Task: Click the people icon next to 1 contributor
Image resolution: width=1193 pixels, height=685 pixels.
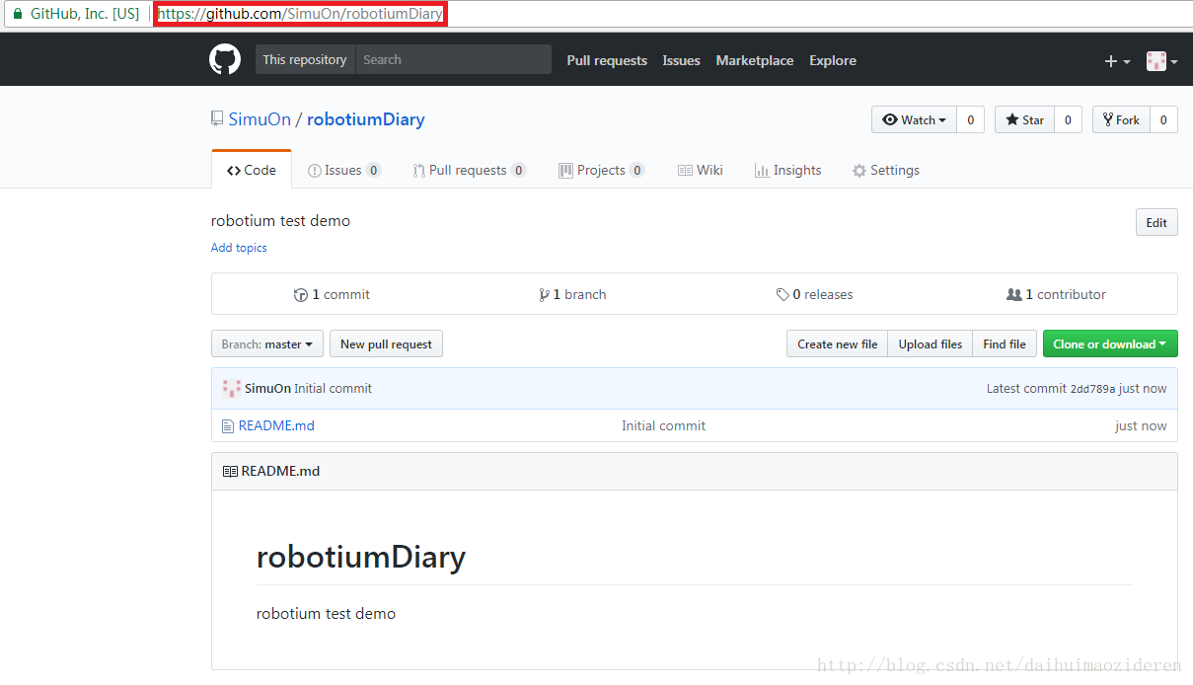Action: click(x=1013, y=295)
